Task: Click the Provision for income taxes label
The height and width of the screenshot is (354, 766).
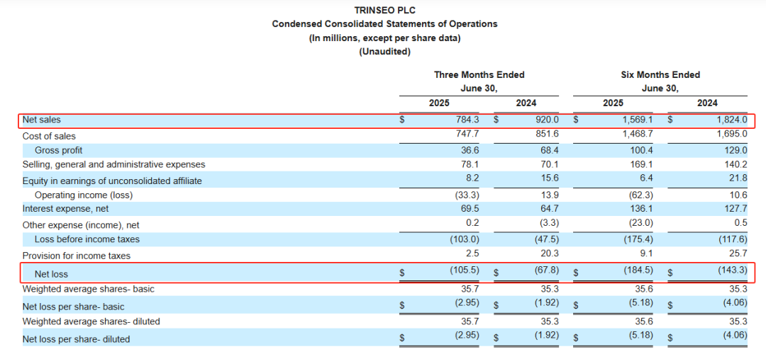Action: 76,256
